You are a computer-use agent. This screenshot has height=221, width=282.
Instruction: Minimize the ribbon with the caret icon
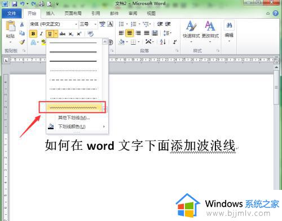pyautogui.click(x=268, y=14)
